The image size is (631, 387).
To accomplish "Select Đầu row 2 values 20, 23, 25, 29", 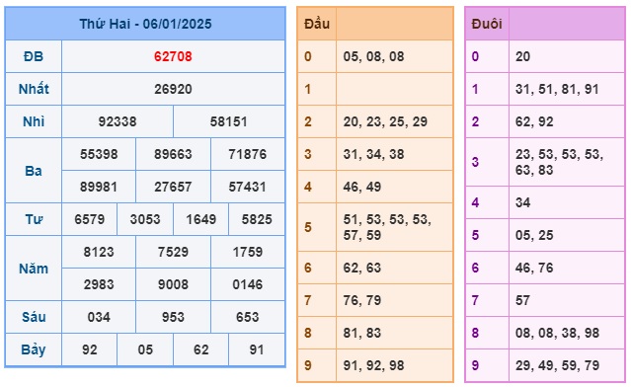I will click(x=385, y=121).
